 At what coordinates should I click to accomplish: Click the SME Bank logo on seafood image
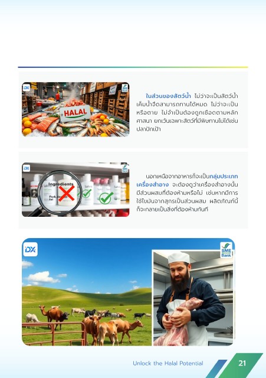124,88
